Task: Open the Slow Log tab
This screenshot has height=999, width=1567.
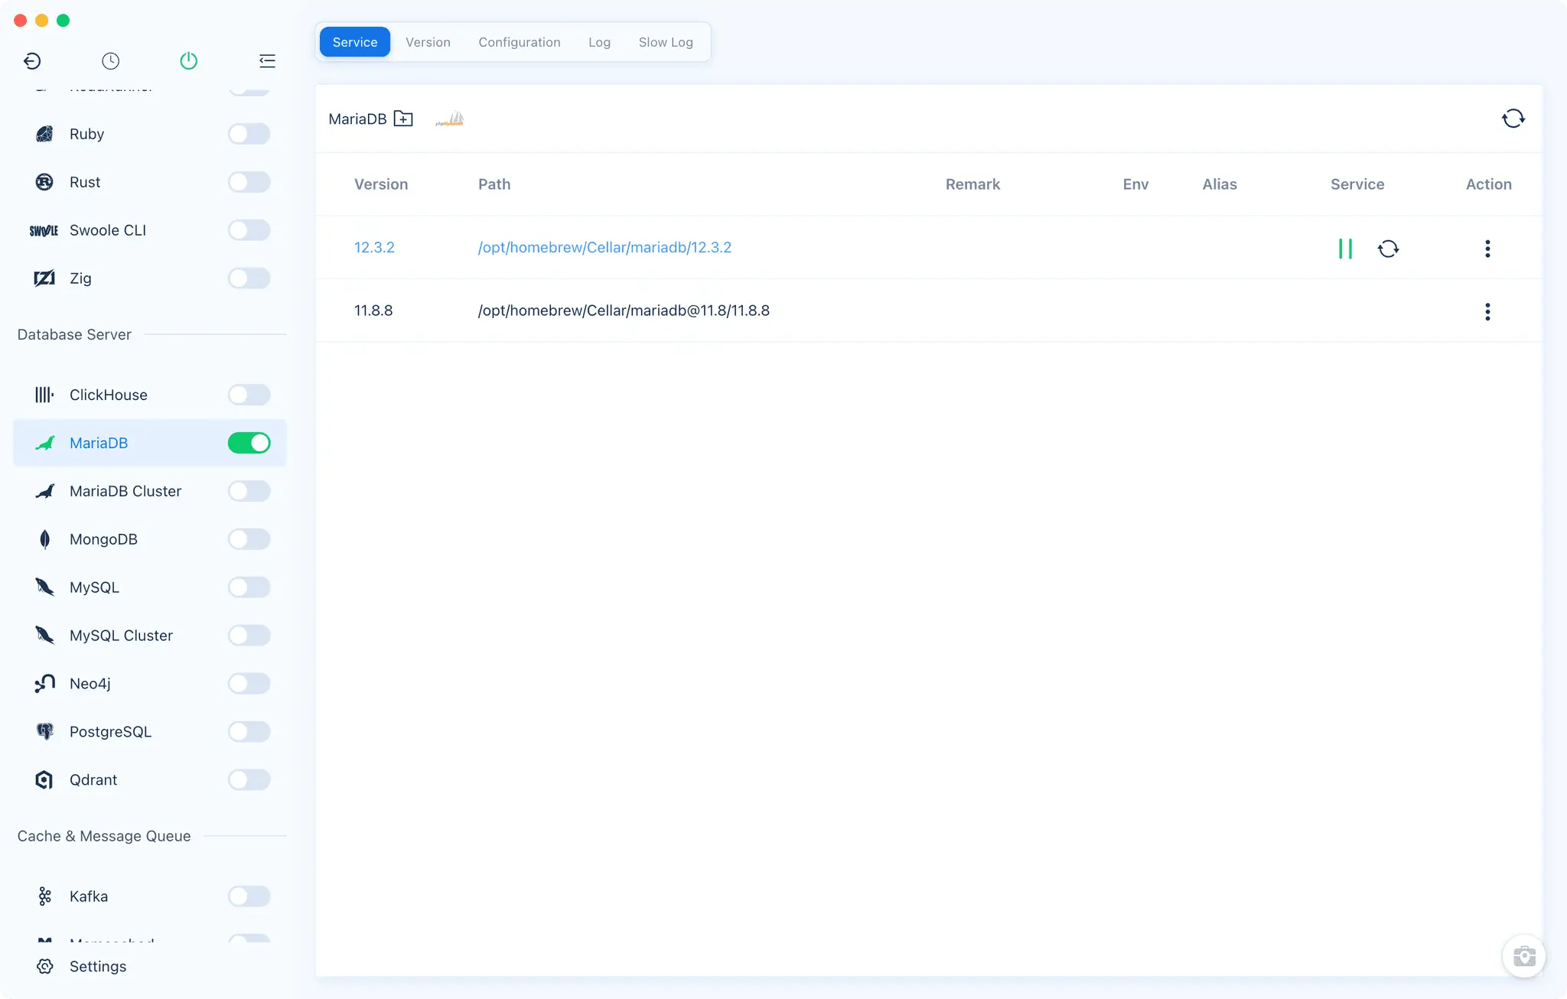Action: 666,42
